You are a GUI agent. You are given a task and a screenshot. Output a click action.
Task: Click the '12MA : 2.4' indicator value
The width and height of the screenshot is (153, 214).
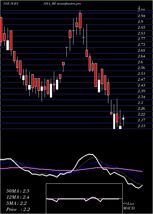[x=18, y=197]
